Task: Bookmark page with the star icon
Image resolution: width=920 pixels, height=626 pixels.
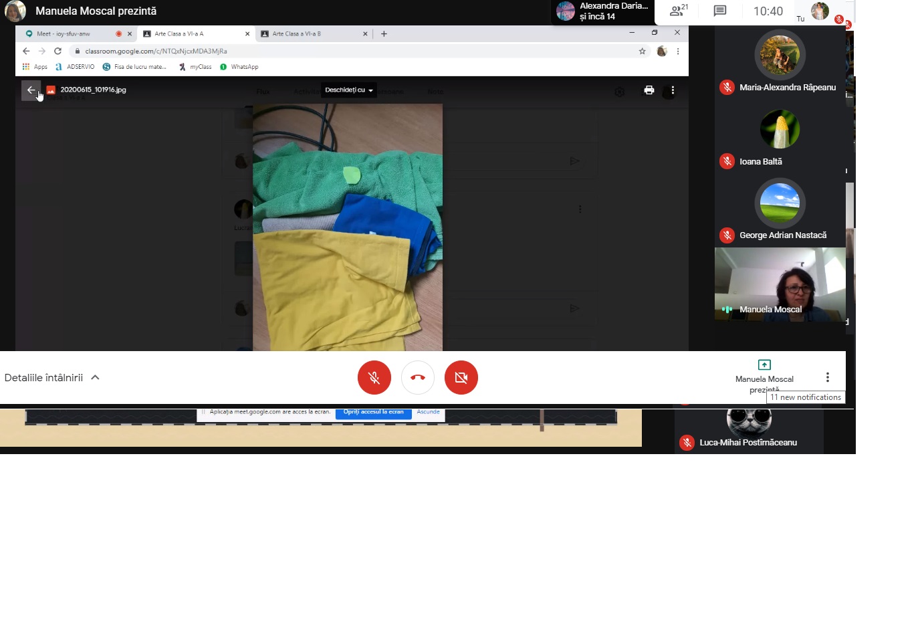Action: point(642,51)
